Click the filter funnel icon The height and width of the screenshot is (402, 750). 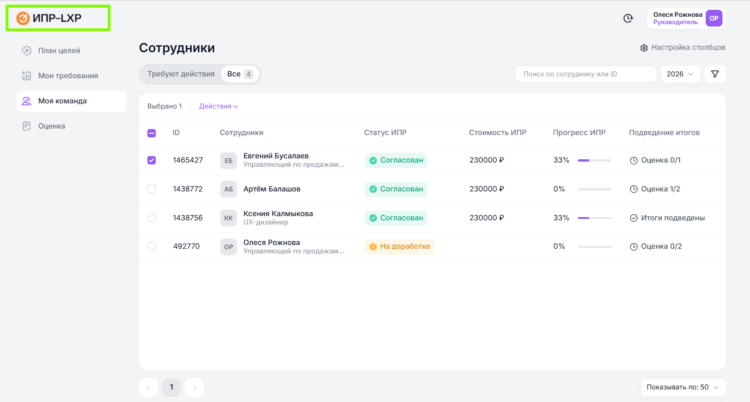pyautogui.click(x=715, y=74)
